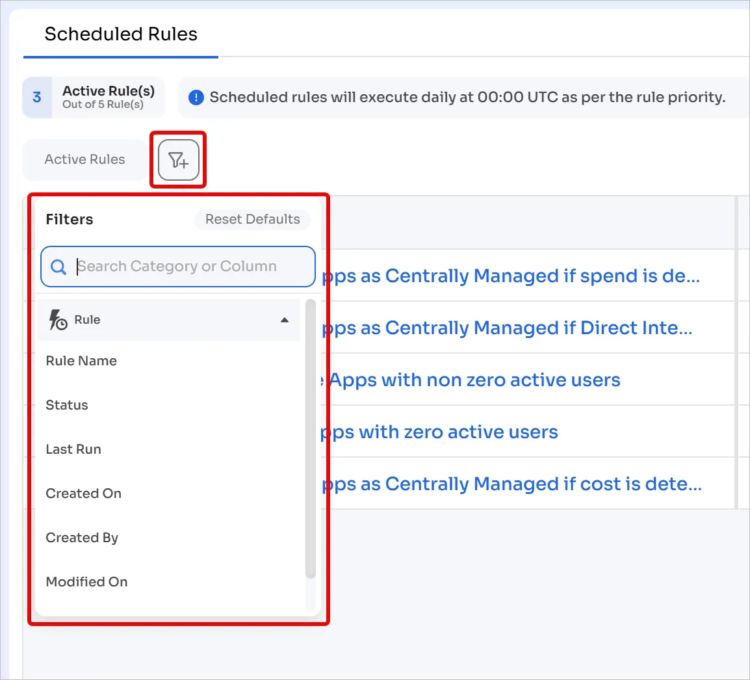The width and height of the screenshot is (750, 680).
Task: Focus the Search Category or Column field
Action: [x=178, y=267]
